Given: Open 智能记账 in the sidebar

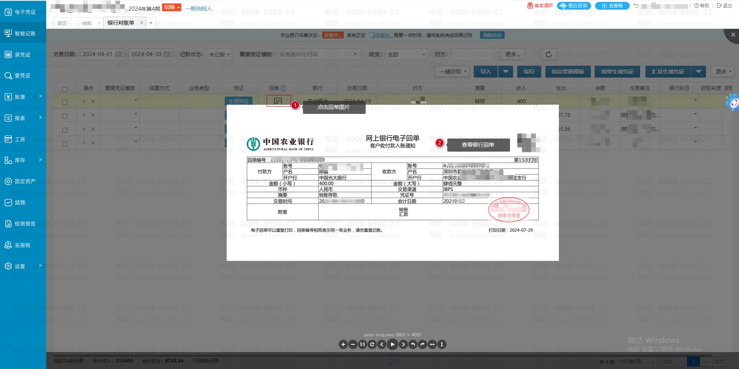Looking at the screenshot, I should [23, 33].
